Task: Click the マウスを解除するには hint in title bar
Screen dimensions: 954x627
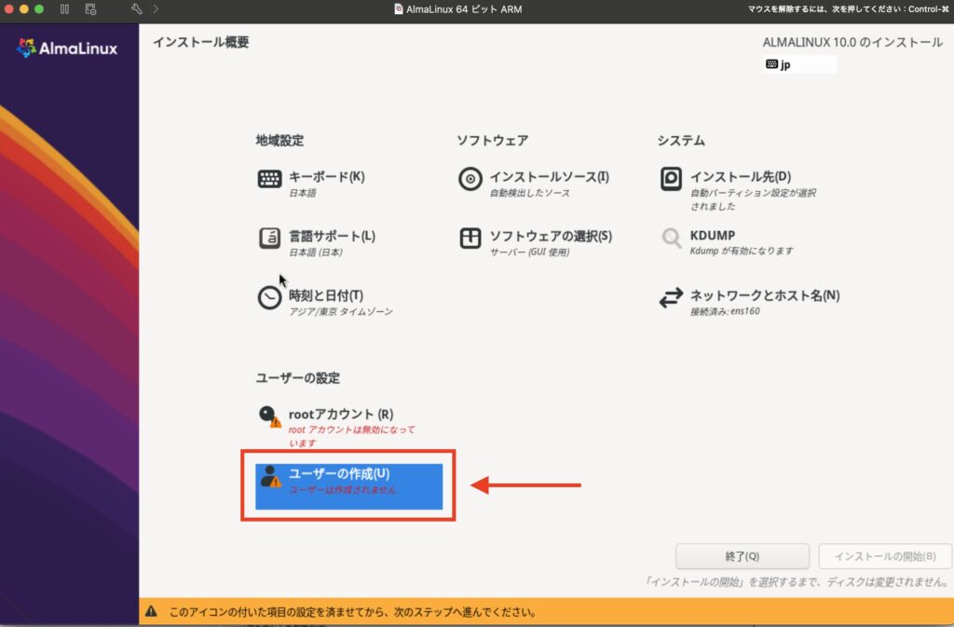Action: click(848, 9)
